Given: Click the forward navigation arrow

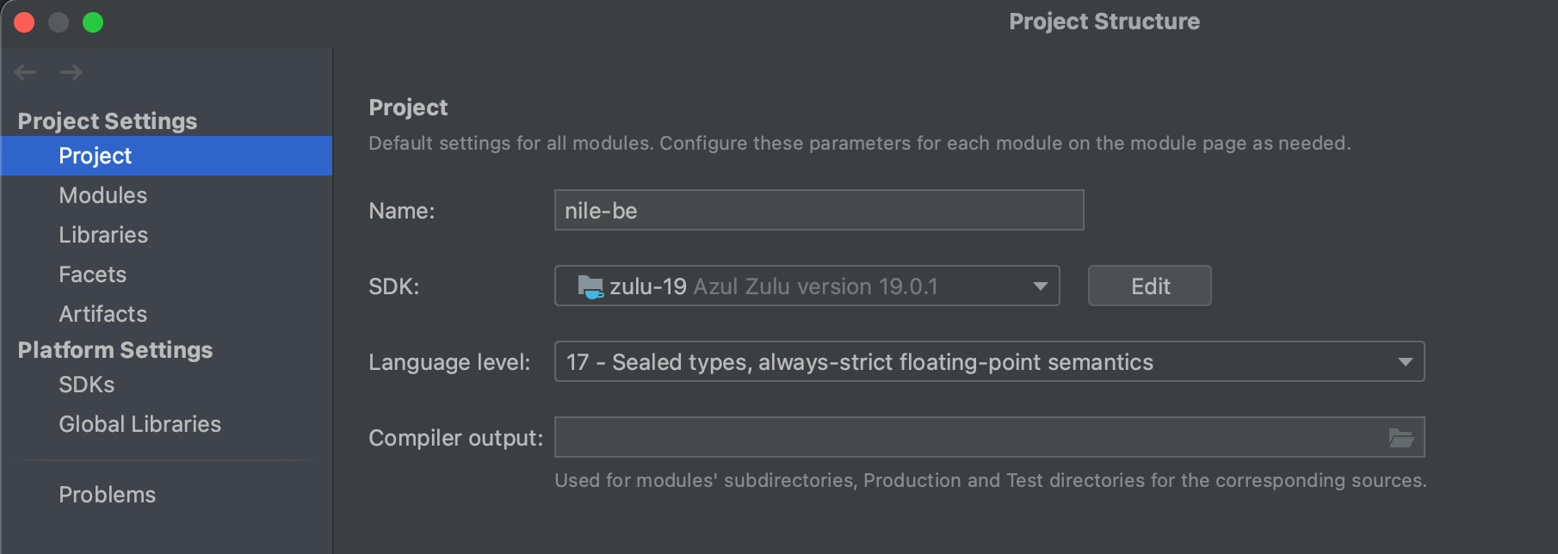Looking at the screenshot, I should 71,72.
